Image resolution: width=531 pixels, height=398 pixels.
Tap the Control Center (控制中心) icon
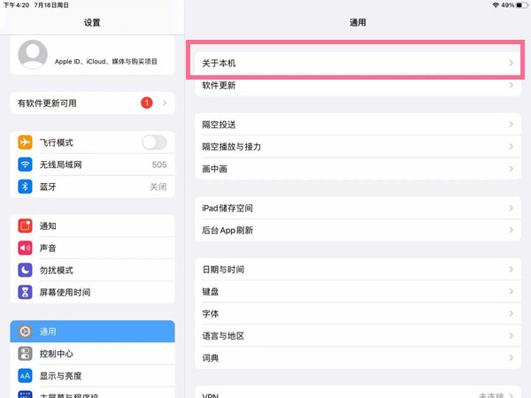click(26, 354)
